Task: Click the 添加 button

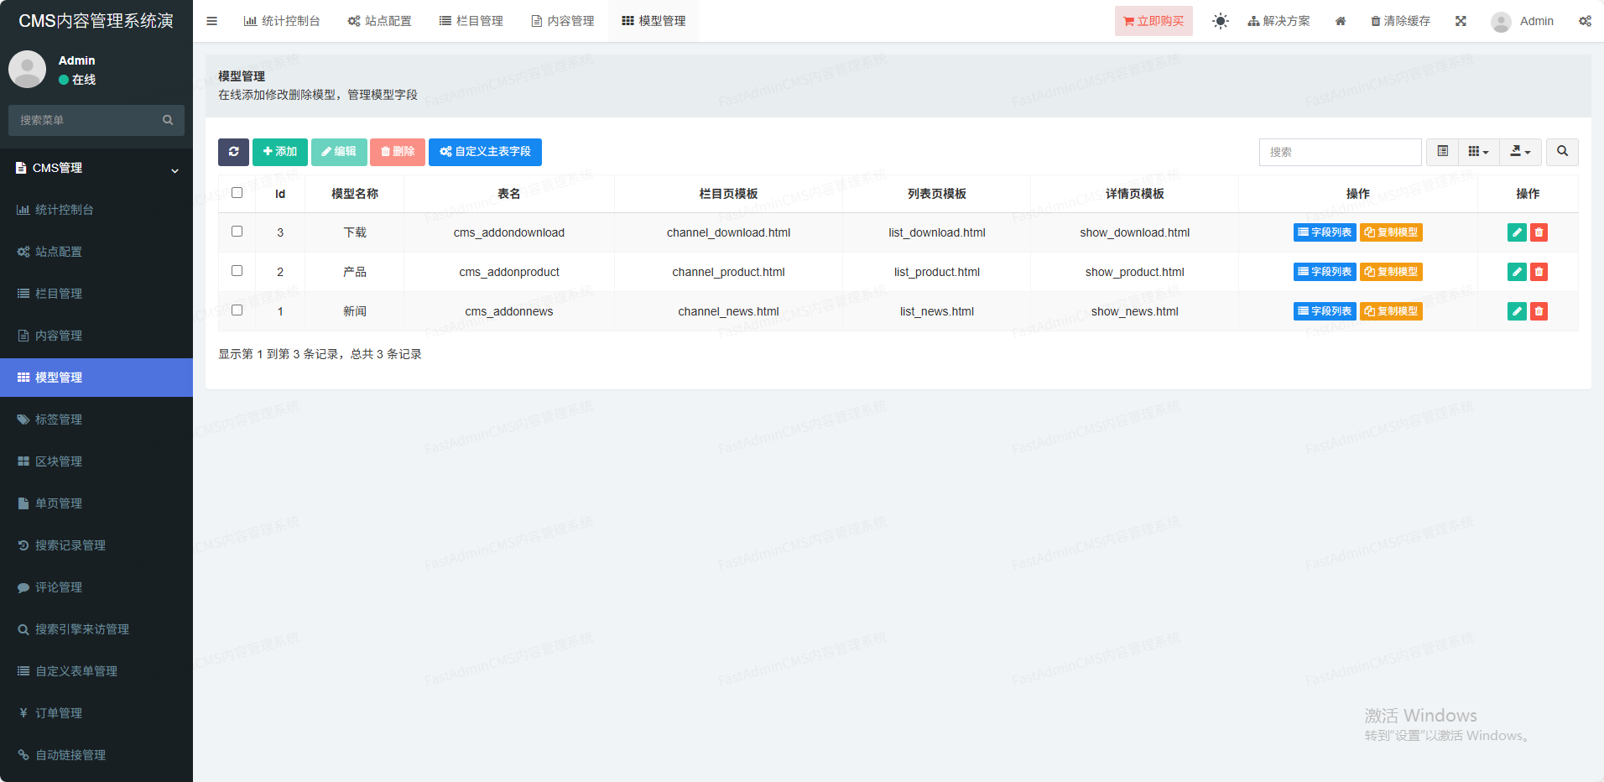Action: tap(279, 152)
